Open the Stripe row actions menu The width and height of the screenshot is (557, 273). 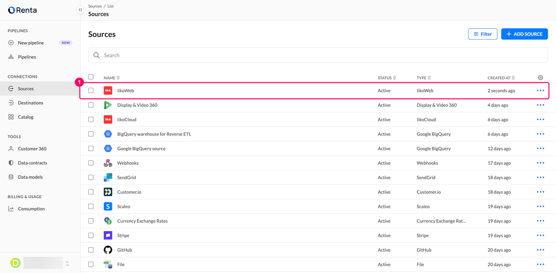pyautogui.click(x=540, y=235)
